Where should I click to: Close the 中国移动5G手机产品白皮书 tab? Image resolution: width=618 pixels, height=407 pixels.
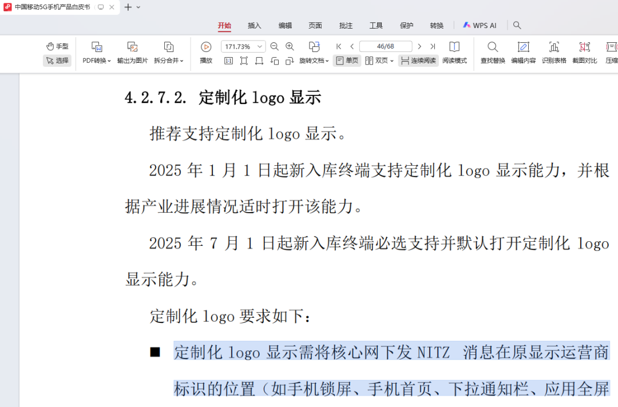tap(112, 7)
